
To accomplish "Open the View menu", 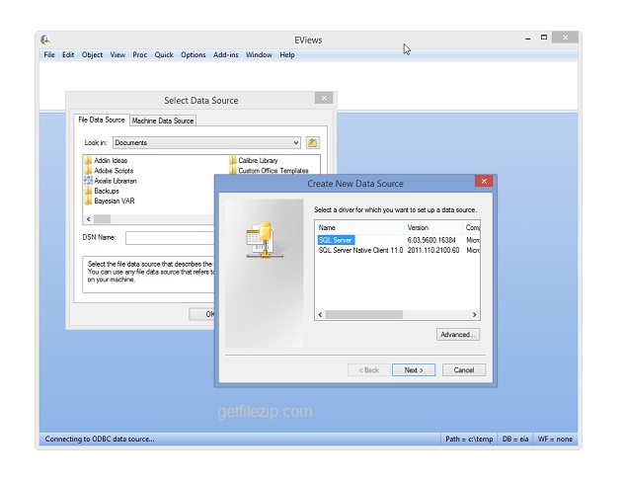I will [117, 55].
